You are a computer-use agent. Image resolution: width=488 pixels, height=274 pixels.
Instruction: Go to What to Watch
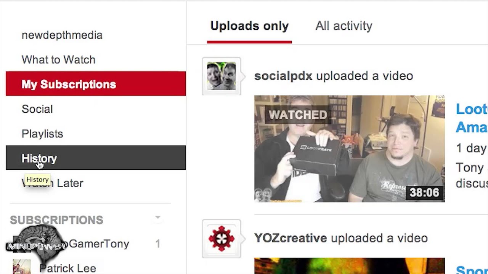58,60
